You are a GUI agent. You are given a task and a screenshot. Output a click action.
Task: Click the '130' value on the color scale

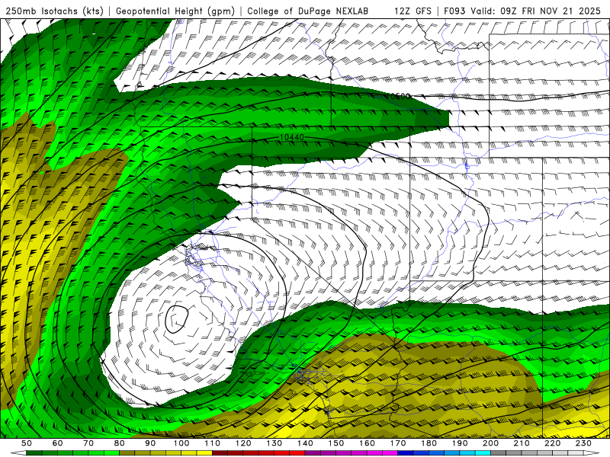tap(274, 443)
